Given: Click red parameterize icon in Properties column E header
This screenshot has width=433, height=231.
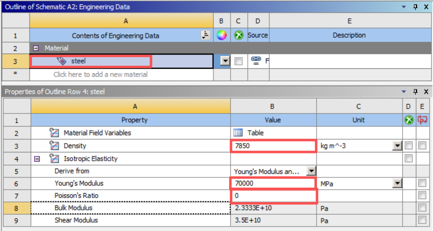Looking at the screenshot, I should [x=422, y=120].
